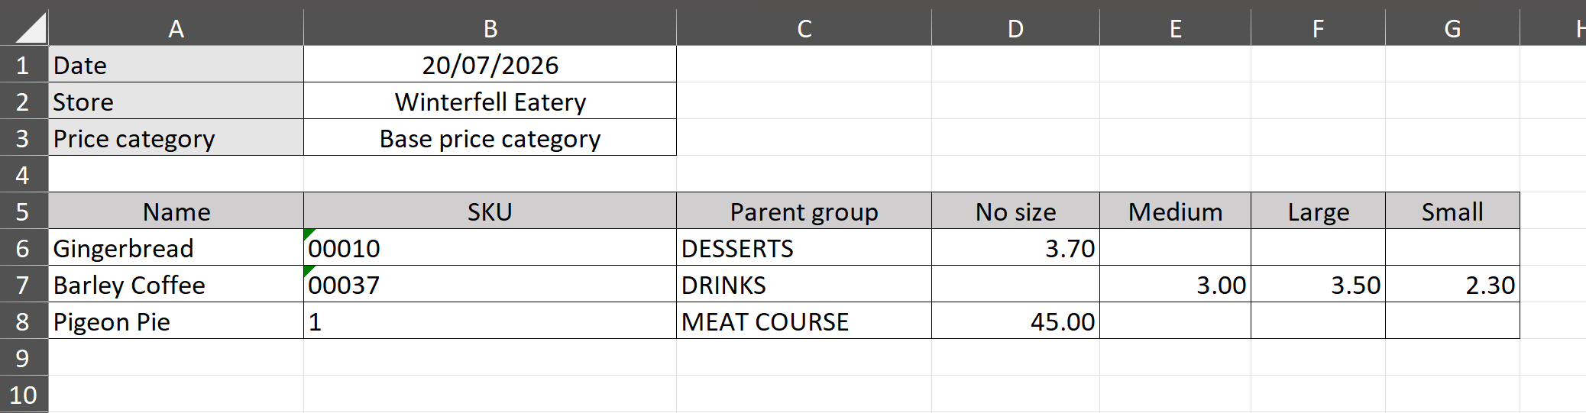Select the Gingerbread name cell
Screen dimensions: 1586x413
(176, 247)
